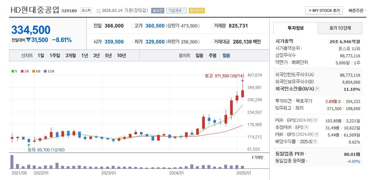Image resolution: width=372 pixels, height=180 pixels.
Task: Select the 3개월 line chart period
Action: tap(71, 56)
